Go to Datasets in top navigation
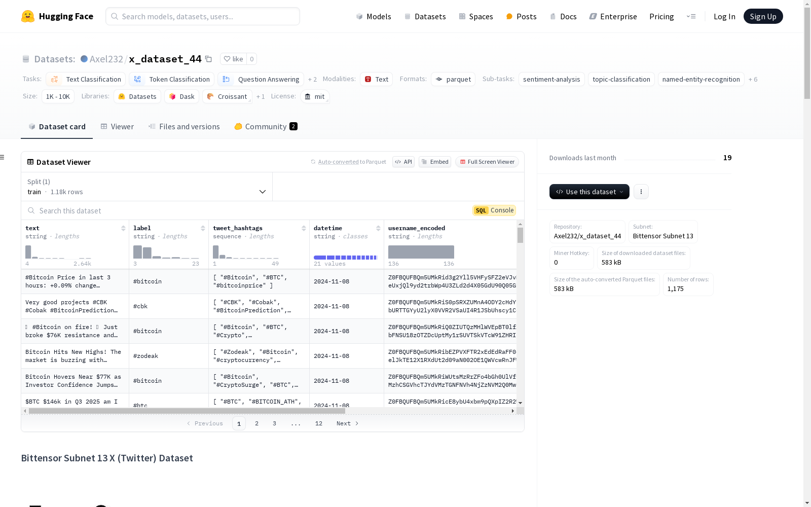The image size is (811, 507). (425, 16)
